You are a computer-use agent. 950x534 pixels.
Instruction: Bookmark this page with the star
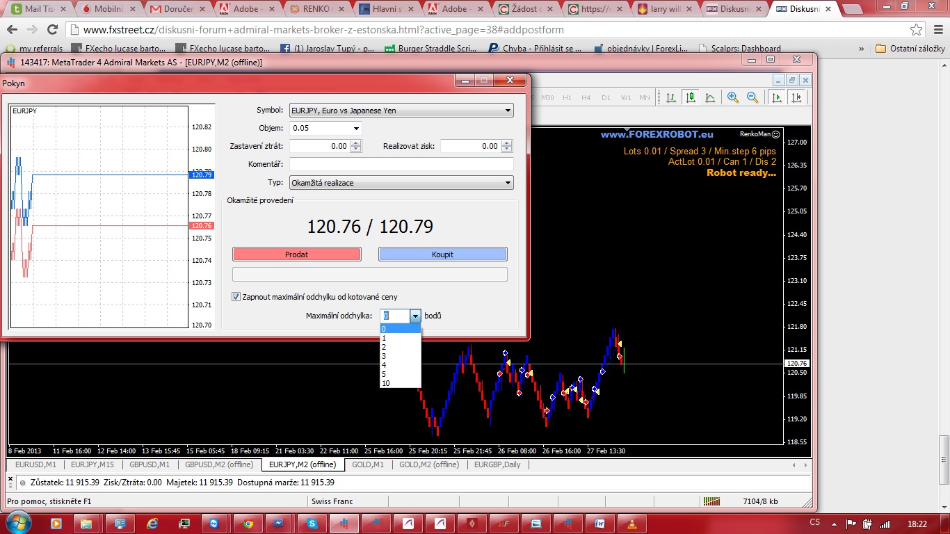point(917,30)
